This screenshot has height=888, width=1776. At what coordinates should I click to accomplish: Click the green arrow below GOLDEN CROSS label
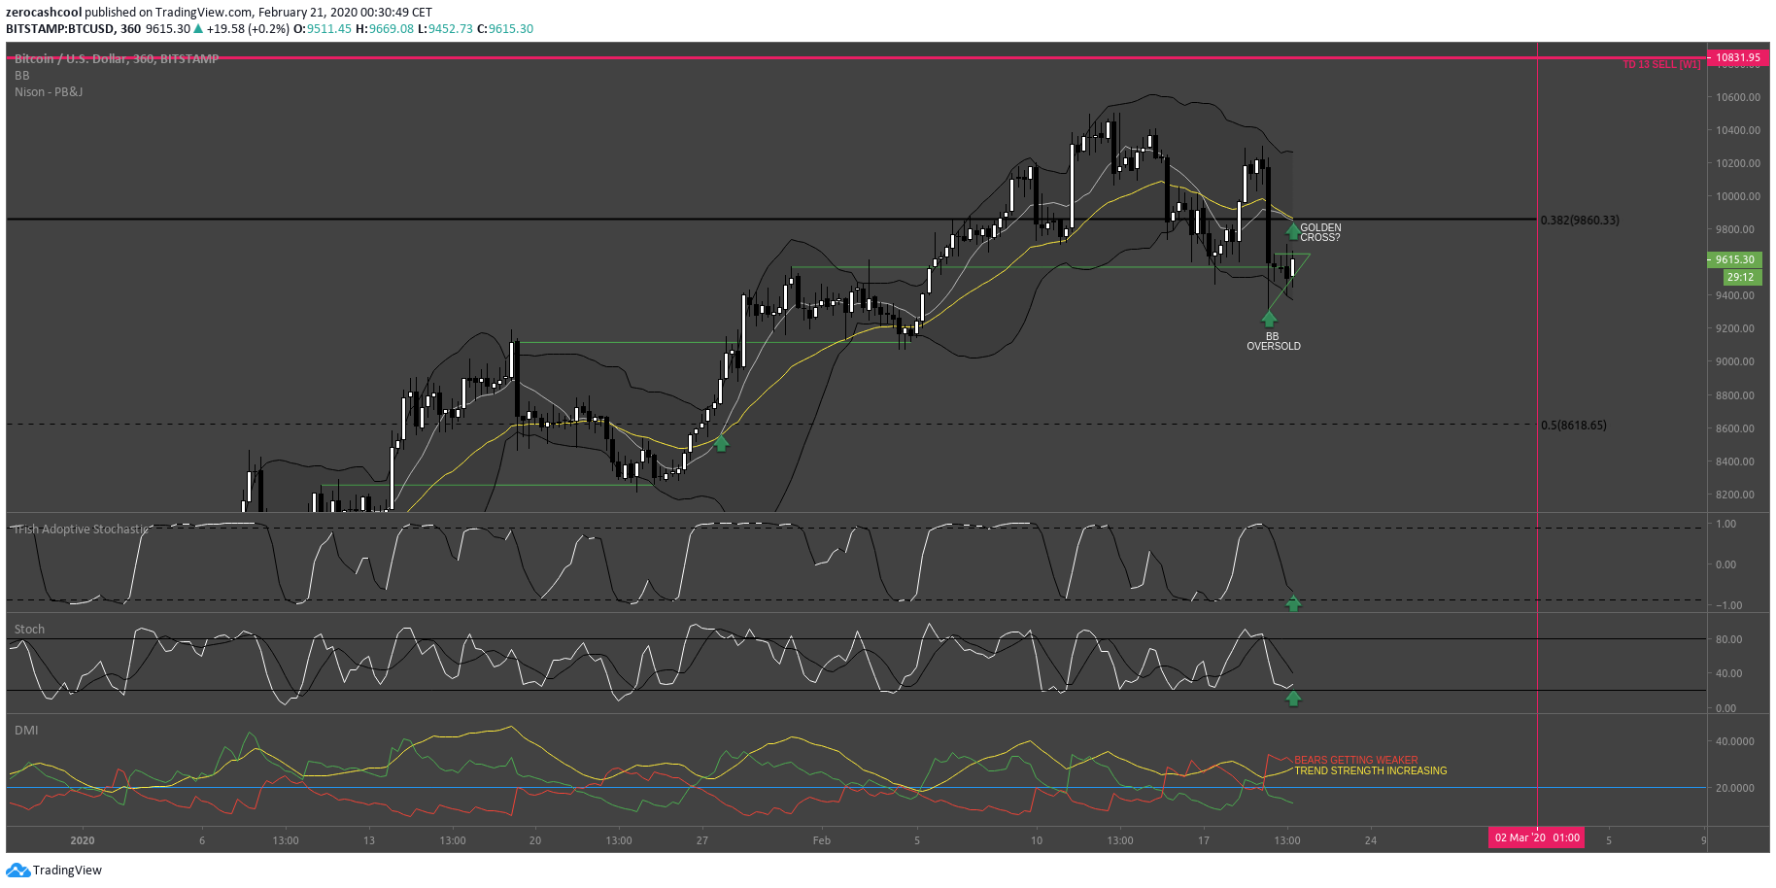[1292, 231]
